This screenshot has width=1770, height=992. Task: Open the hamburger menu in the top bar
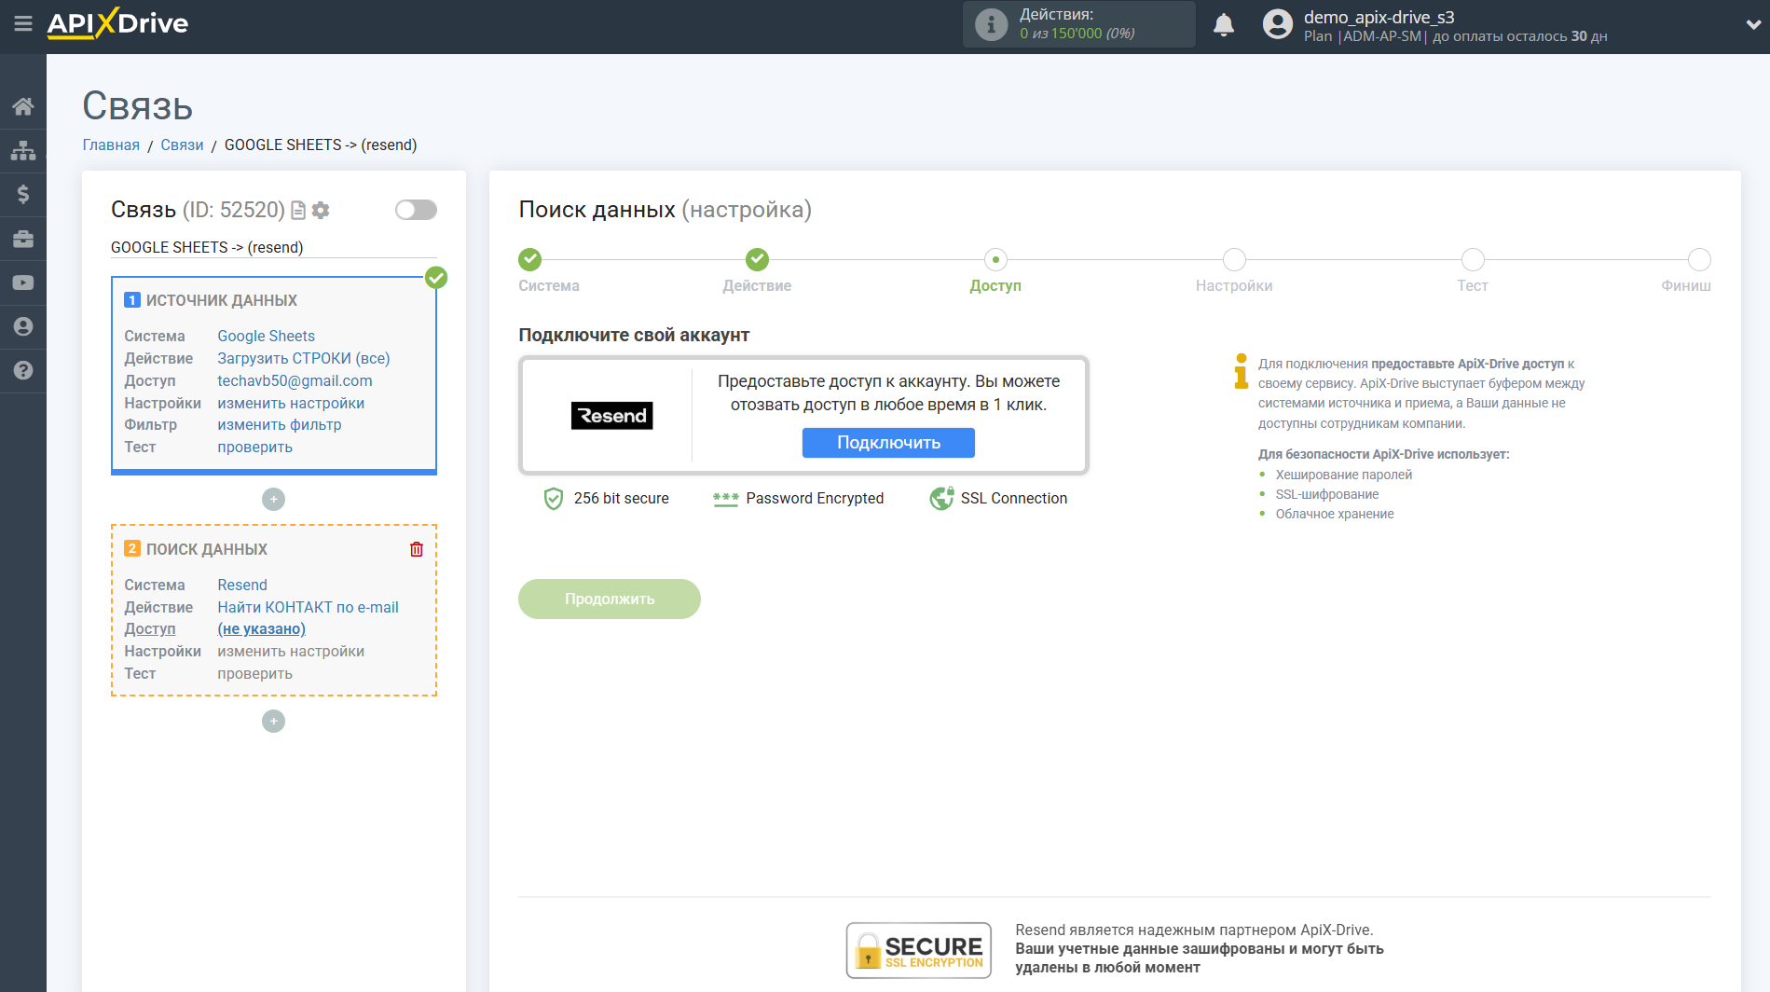22,23
